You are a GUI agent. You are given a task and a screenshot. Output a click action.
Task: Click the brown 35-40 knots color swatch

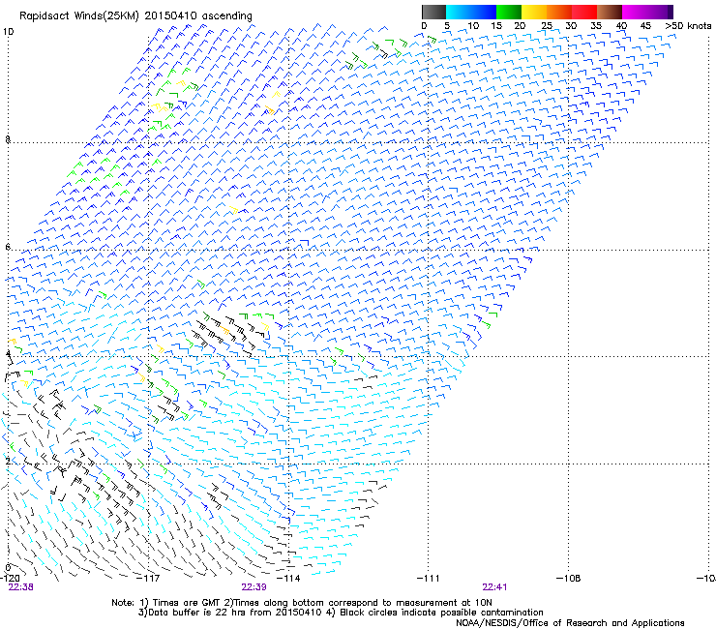pyautogui.click(x=610, y=12)
